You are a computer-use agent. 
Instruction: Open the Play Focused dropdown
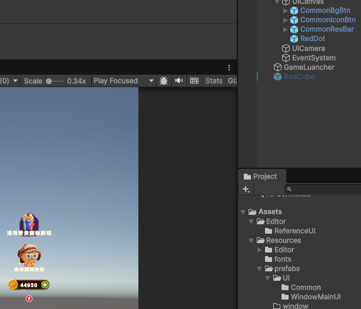click(x=124, y=81)
